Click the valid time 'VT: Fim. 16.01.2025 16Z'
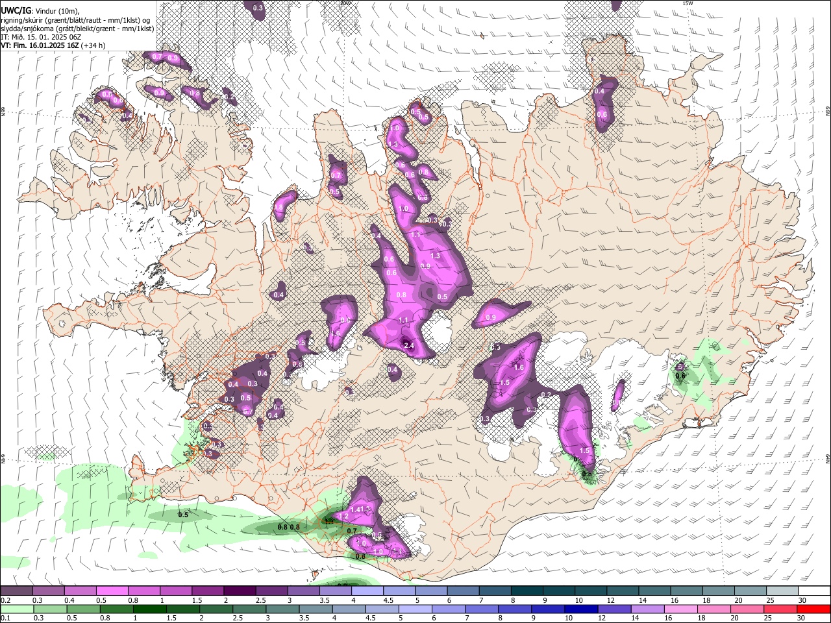 pyautogui.click(x=40, y=45)
